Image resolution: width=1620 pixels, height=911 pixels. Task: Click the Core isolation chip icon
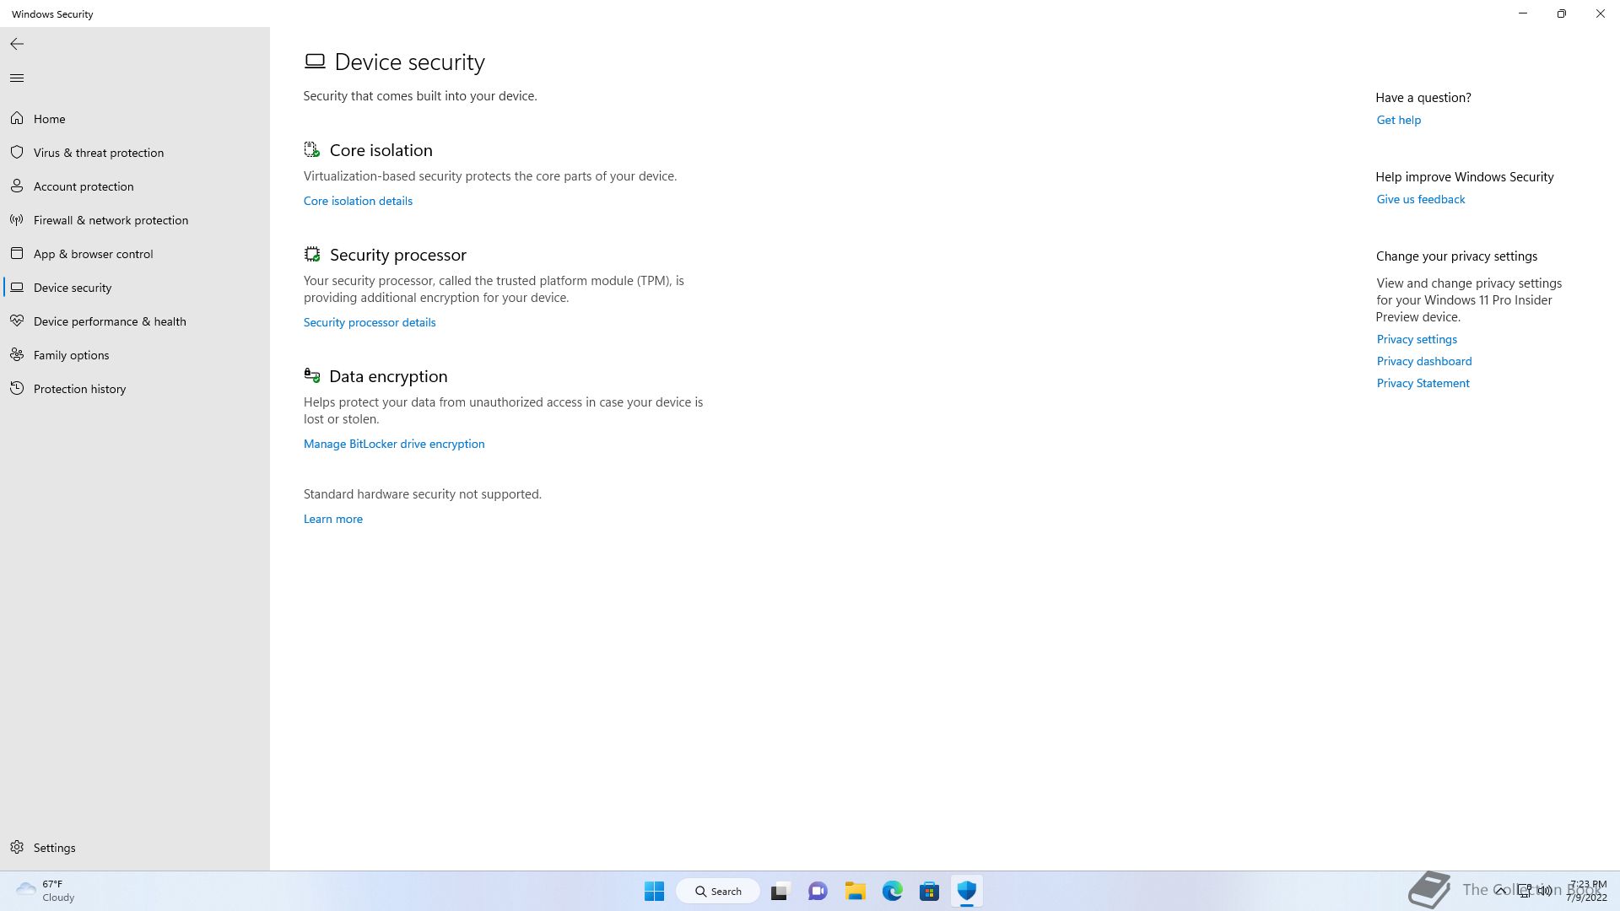coord(312,150)
